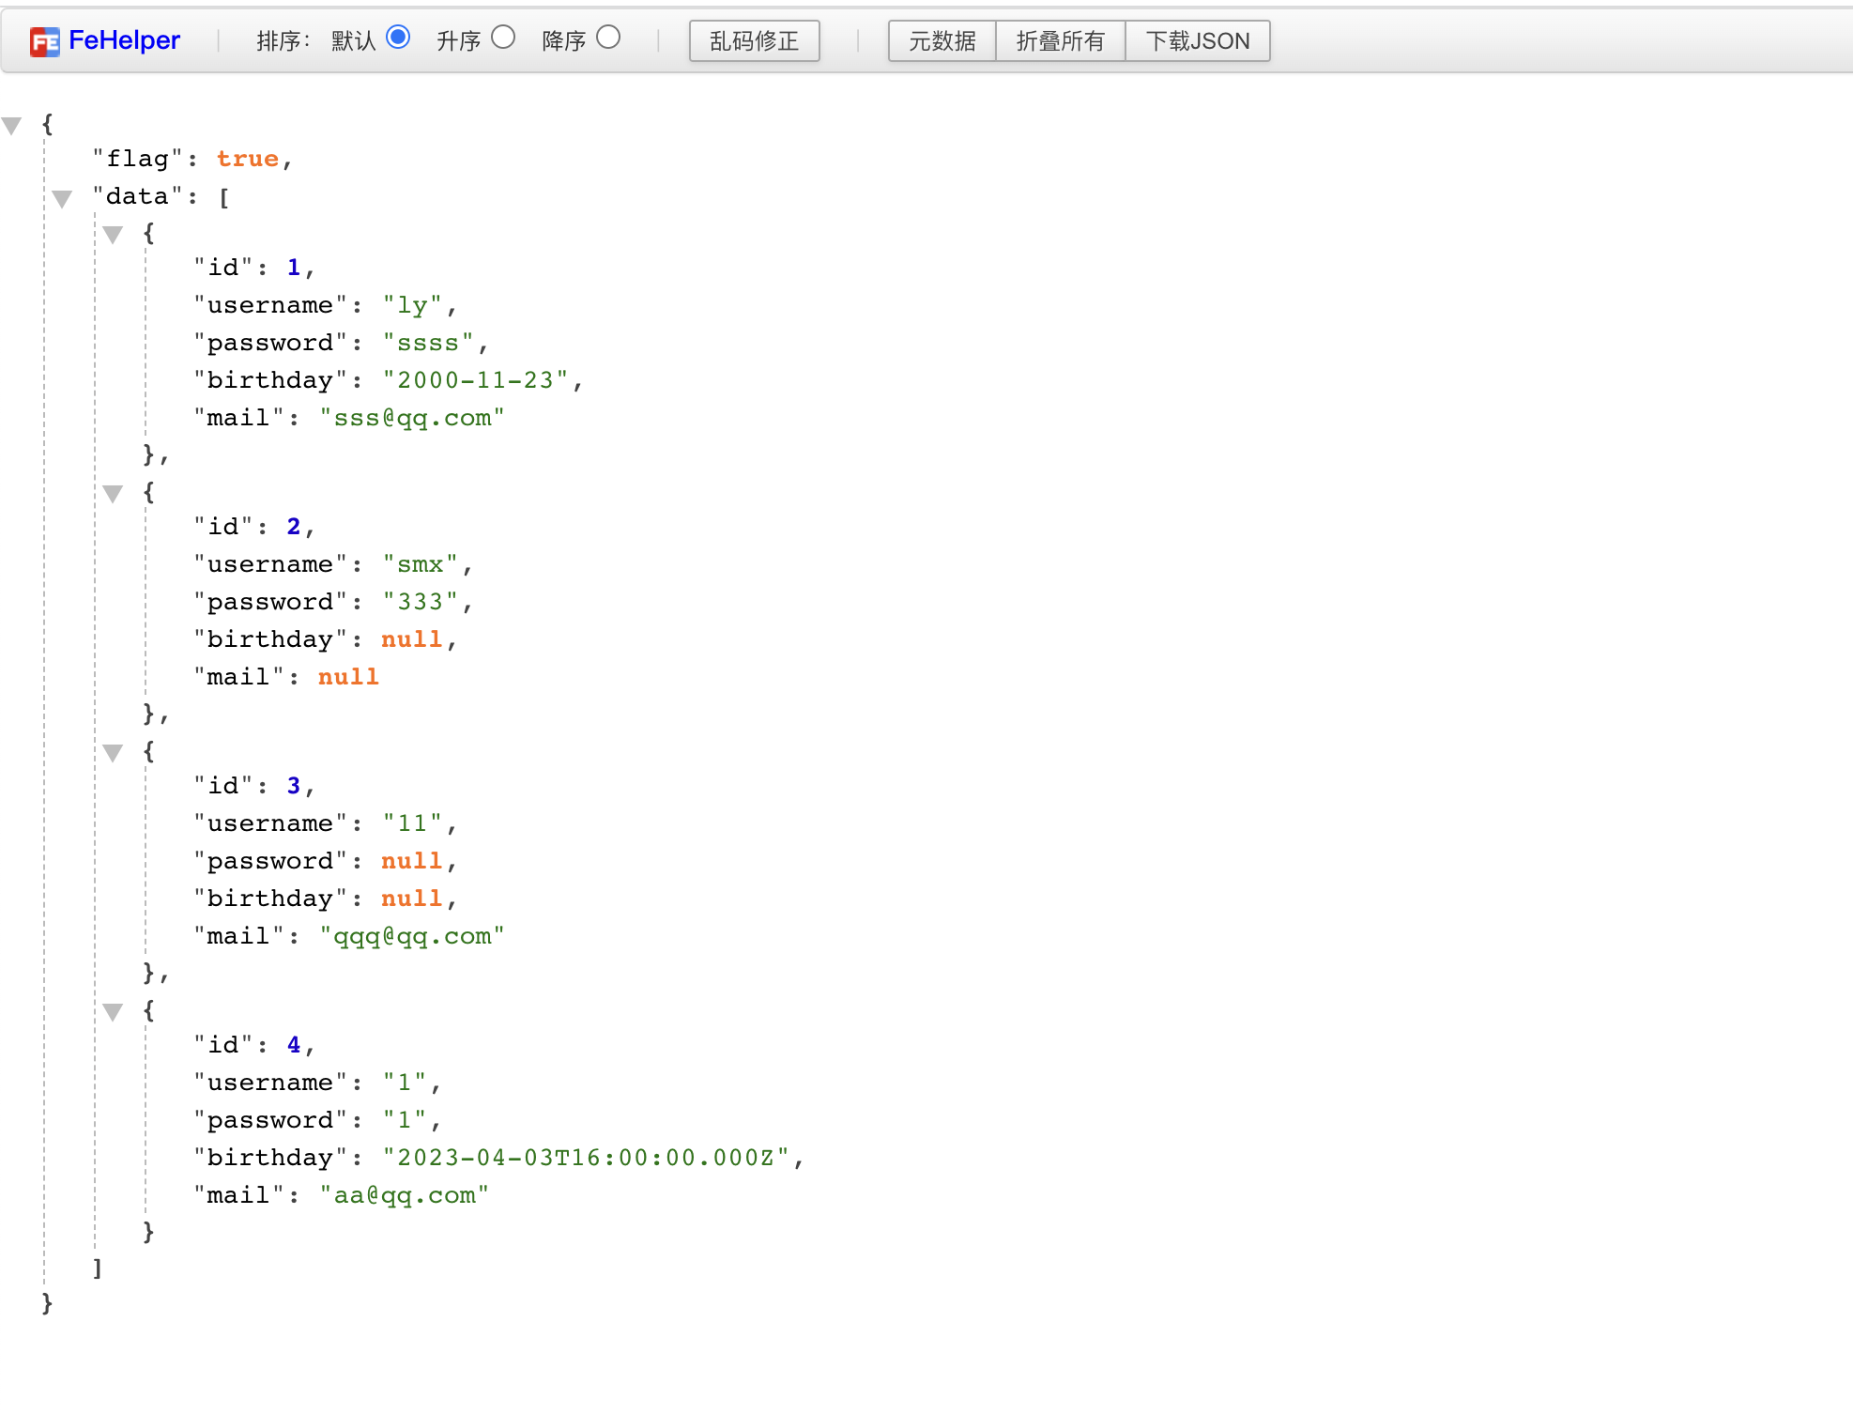Select the 降序 descending sort radio
1853x1414 pixels.
608,38
